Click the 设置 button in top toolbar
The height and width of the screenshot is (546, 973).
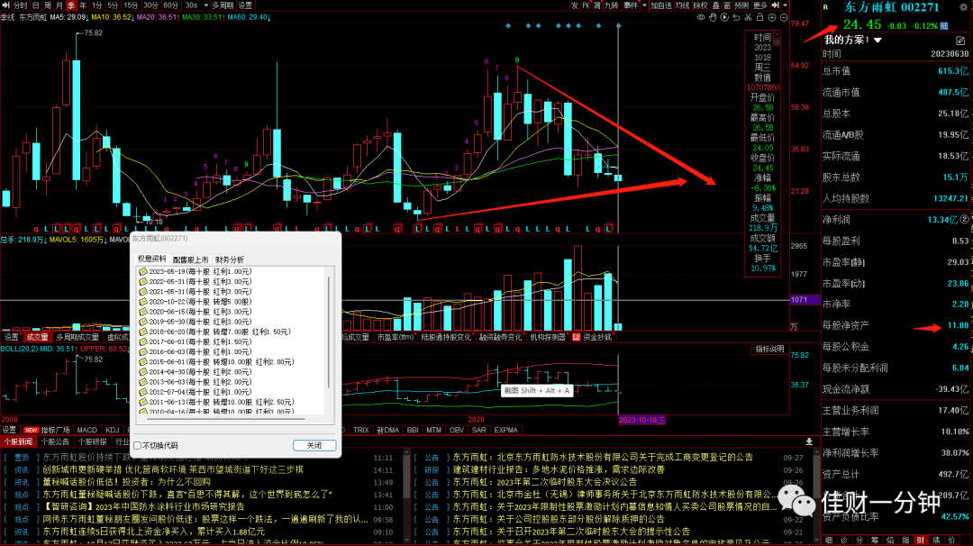(246, 5)
